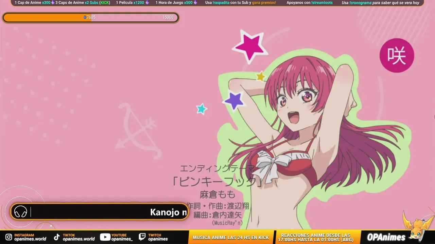Click the 麻倉もも artist name

[217, 195]
